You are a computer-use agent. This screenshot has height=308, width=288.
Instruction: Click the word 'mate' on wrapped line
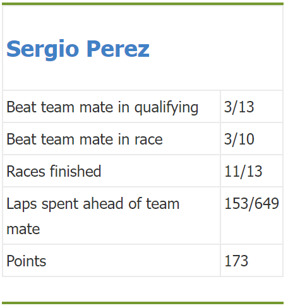[23, 229]
